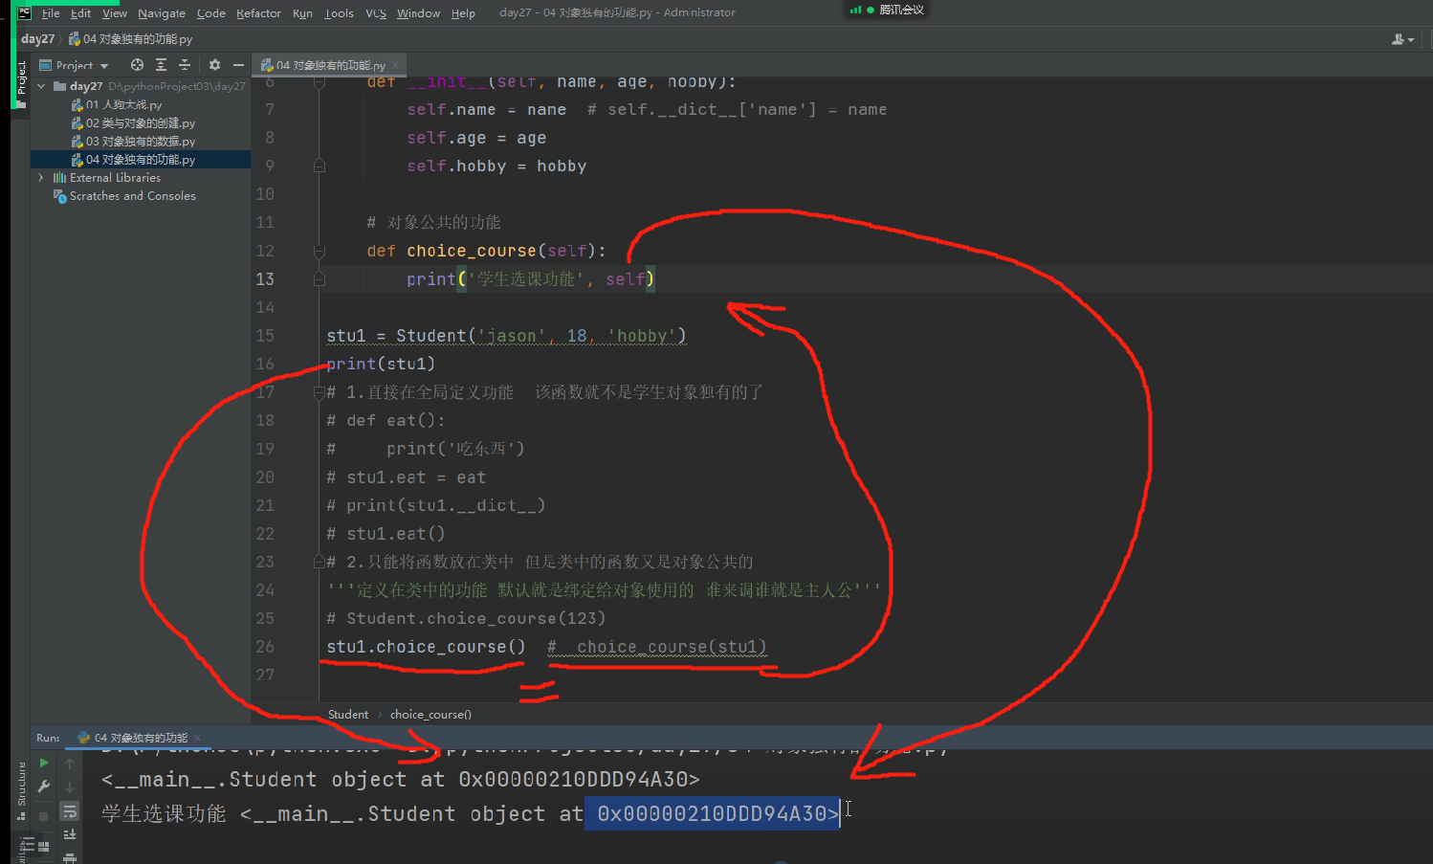Open the Code menu
The height and width of the screenshot is (864, 1433).
pyautogui.click(x=211, y=13)
